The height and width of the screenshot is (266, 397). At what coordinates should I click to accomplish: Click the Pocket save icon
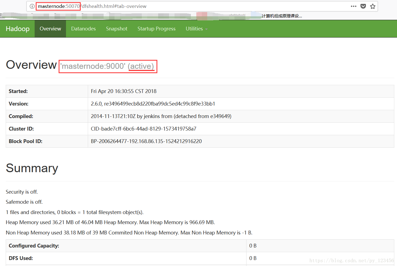(363, 6)
